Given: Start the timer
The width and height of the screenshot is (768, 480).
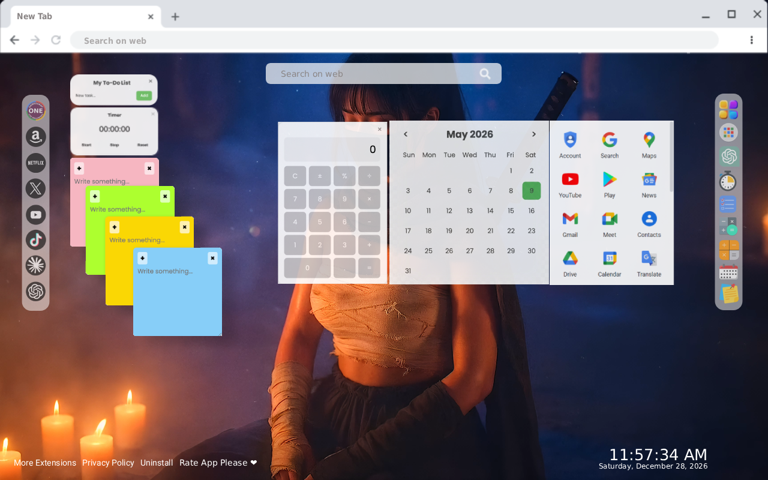Looking at the screenshot, I should pos(86,145).
